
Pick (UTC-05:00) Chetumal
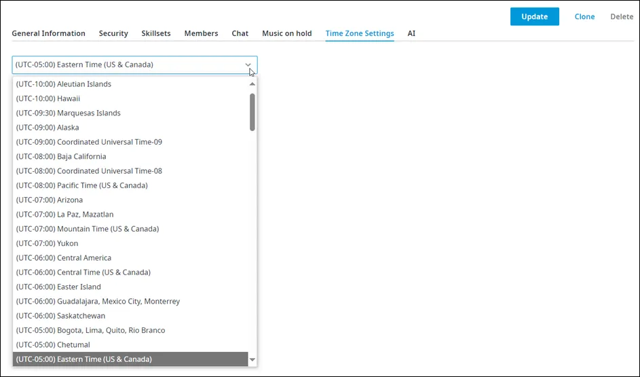[x=130, y=345]
